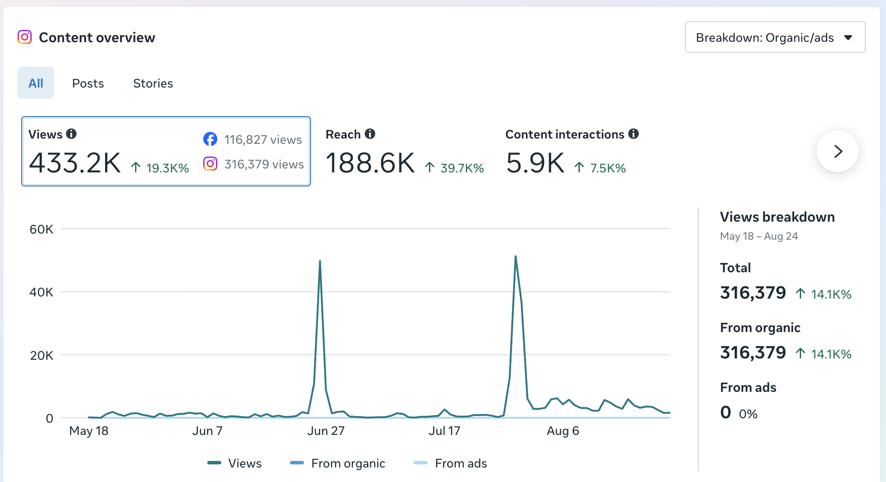The image size is (886, 482).
Task: Click the 40K axis label
Action: click(41, 292)
